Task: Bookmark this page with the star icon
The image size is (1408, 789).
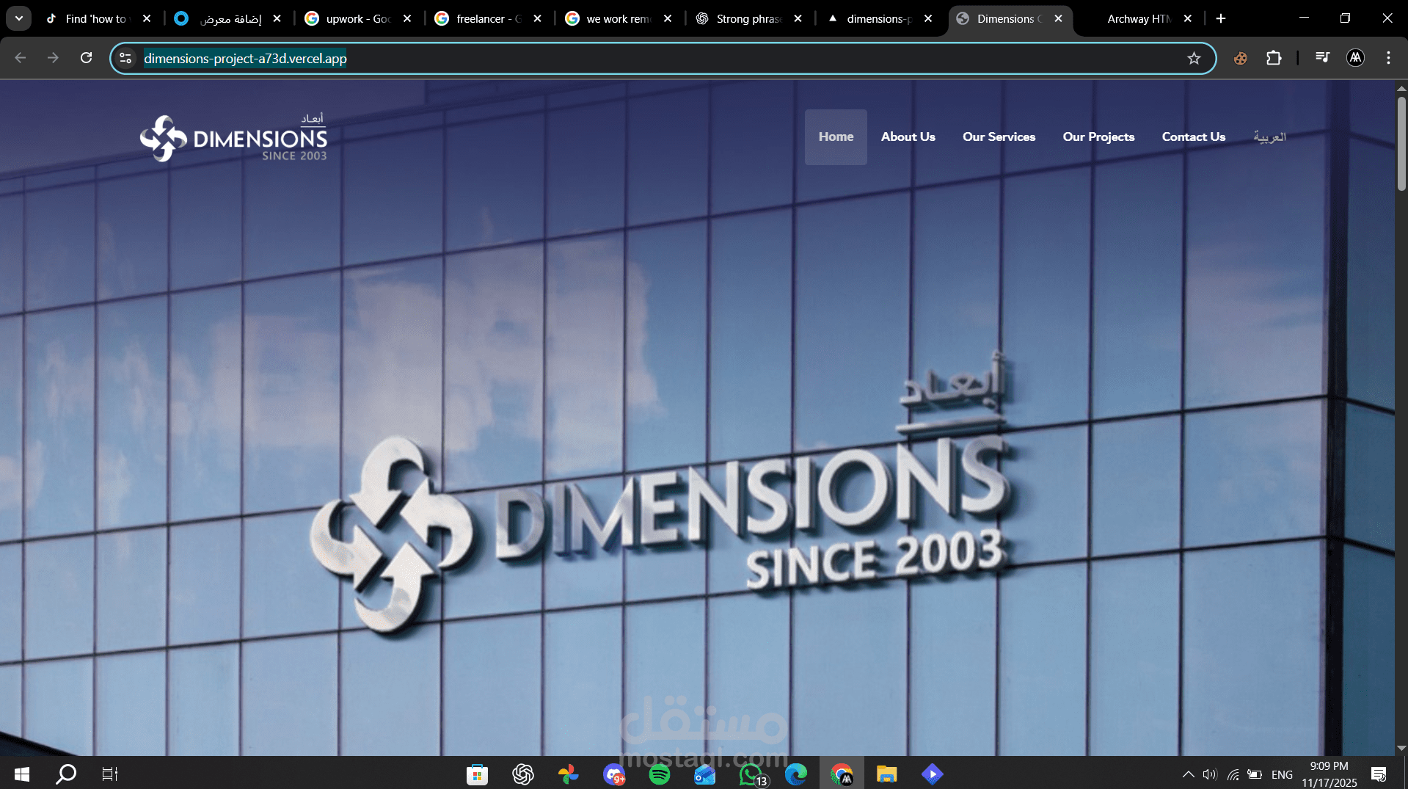Action: tap(1194, 58)
